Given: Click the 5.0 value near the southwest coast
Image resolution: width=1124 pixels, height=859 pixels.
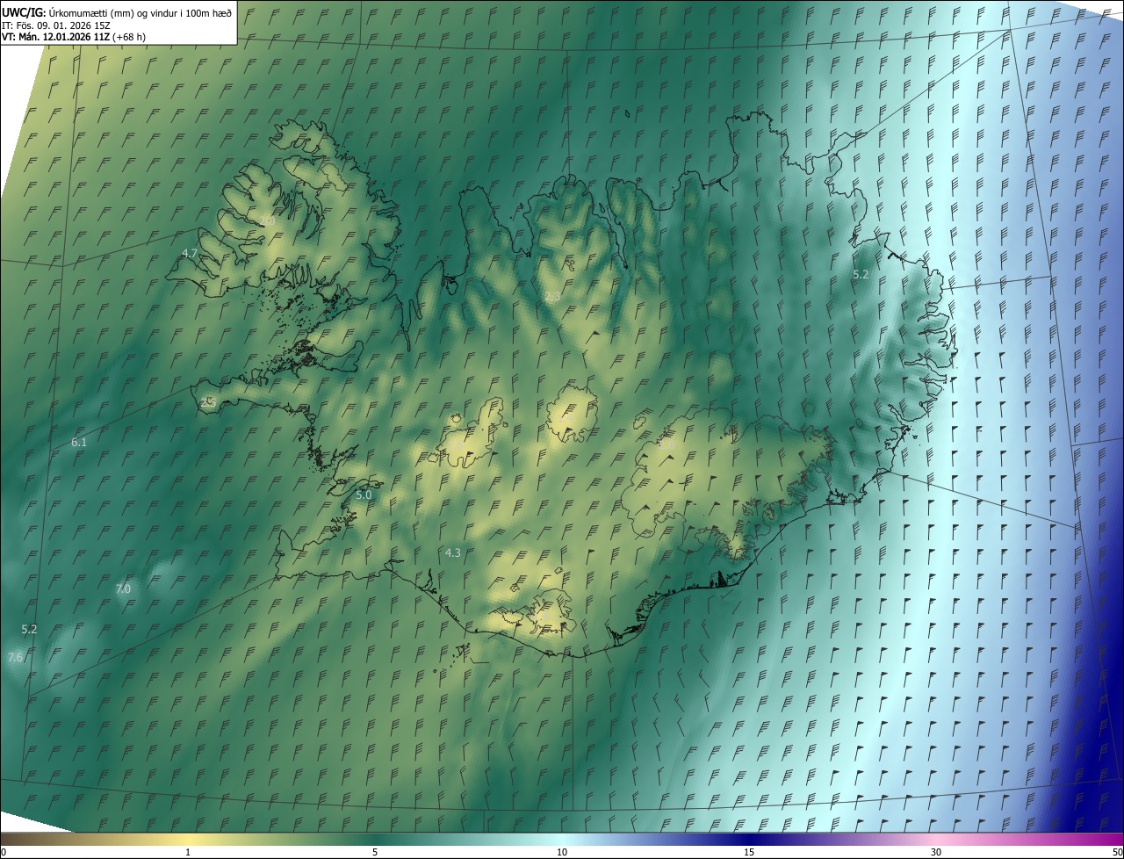Looking at the screenshot, I should [x=364, y=495].
